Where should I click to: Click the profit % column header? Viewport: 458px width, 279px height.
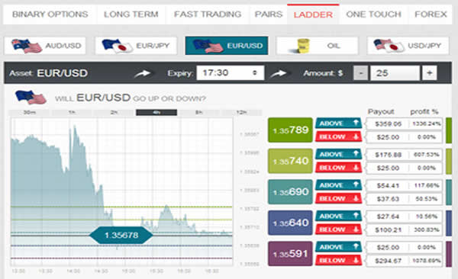click(x=424, y=111)
